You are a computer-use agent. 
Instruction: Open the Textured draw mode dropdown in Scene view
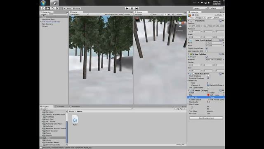click(143, 14)
